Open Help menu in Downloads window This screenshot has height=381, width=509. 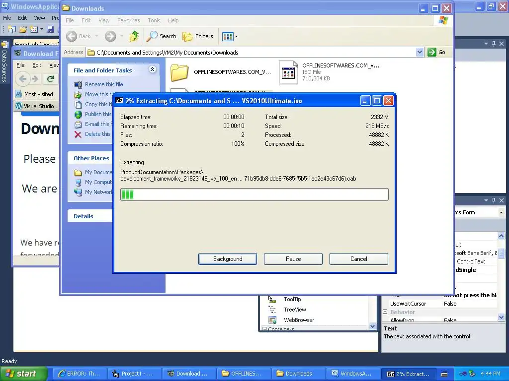[173, 20]
